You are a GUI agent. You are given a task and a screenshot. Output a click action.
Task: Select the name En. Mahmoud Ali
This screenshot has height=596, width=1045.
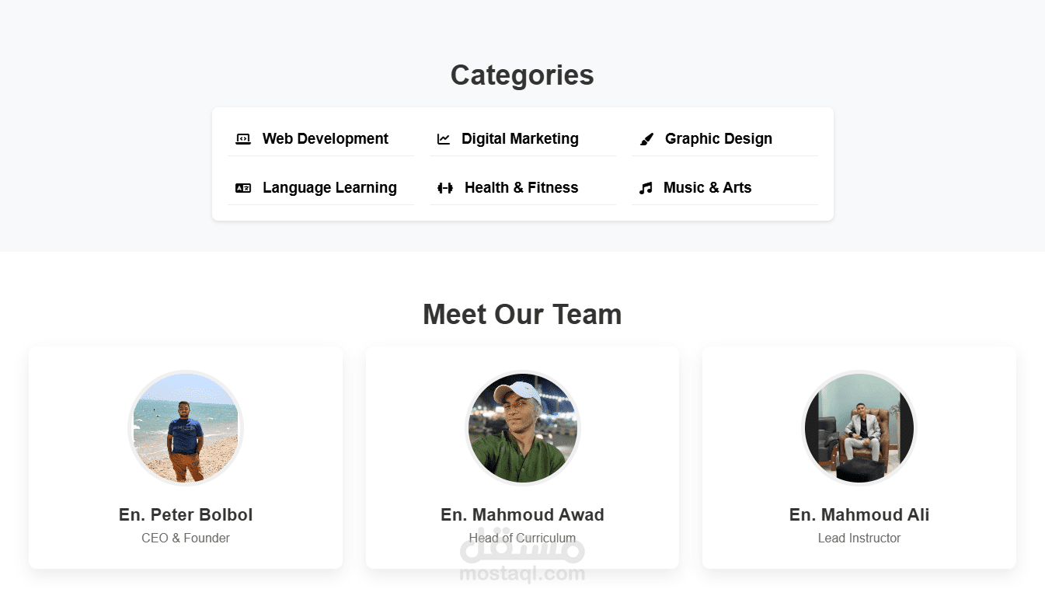[859, 514]
